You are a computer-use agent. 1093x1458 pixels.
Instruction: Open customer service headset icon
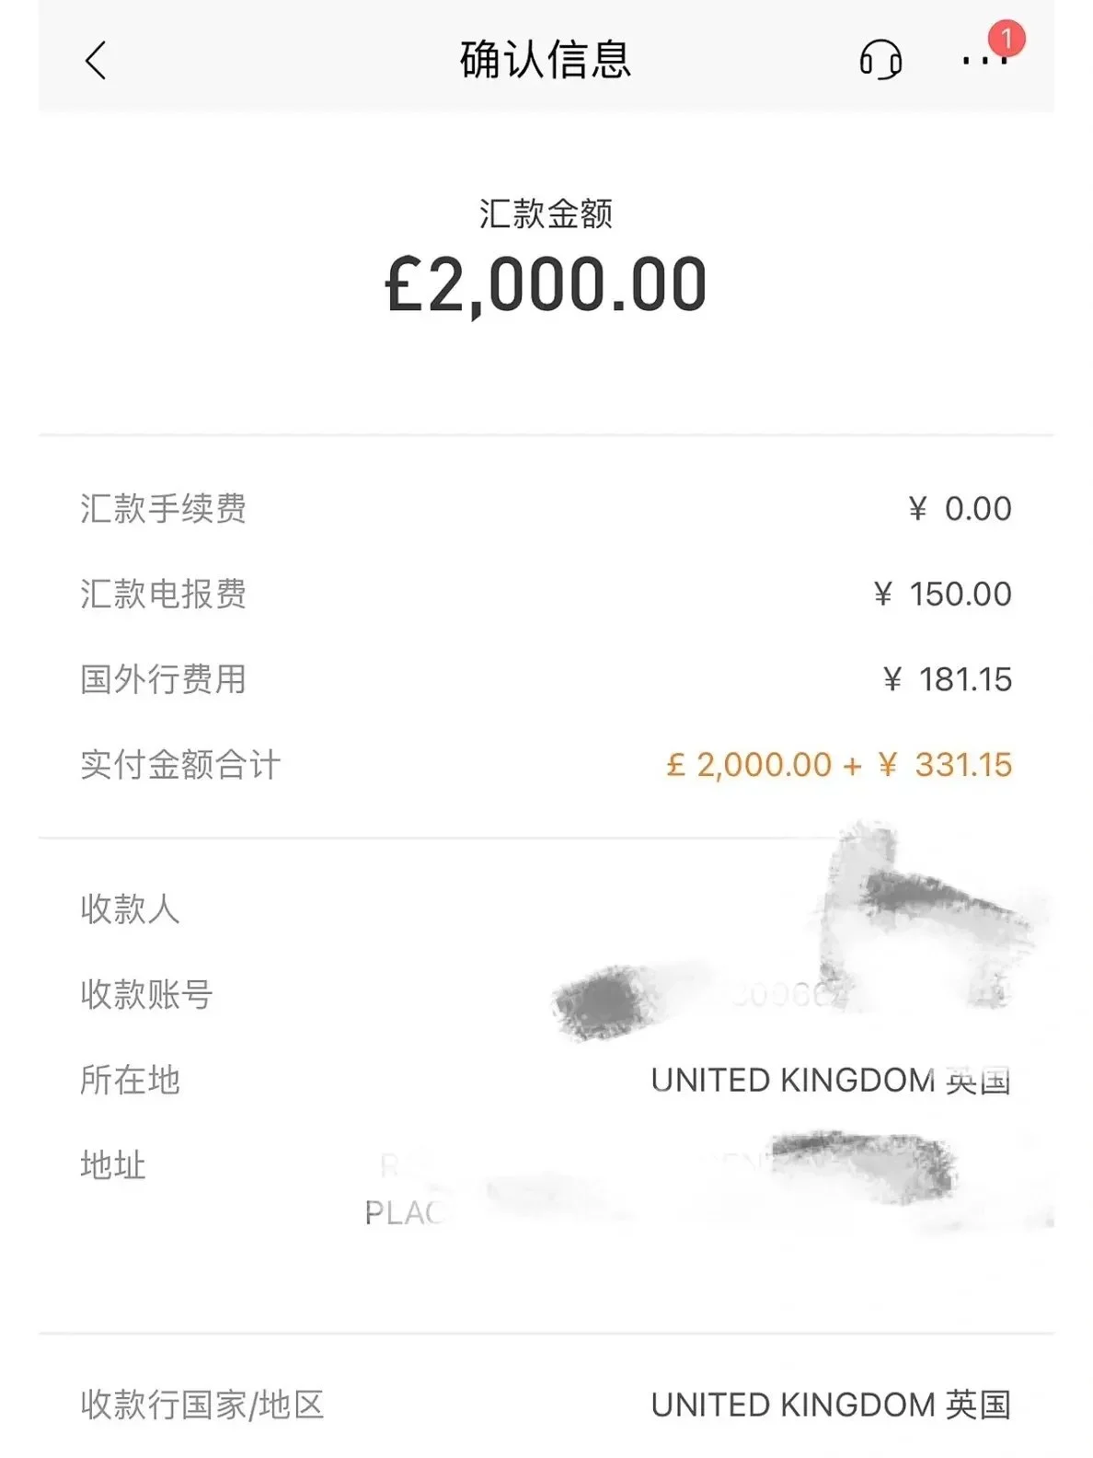(x=880, y=60)
